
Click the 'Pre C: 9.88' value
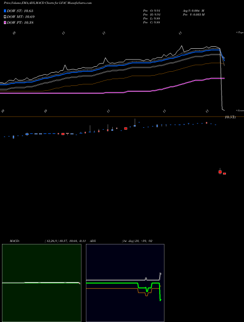point(152,22)
